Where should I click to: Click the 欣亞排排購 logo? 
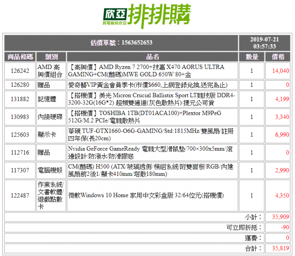pyautogui.click(x=147, y=16)
